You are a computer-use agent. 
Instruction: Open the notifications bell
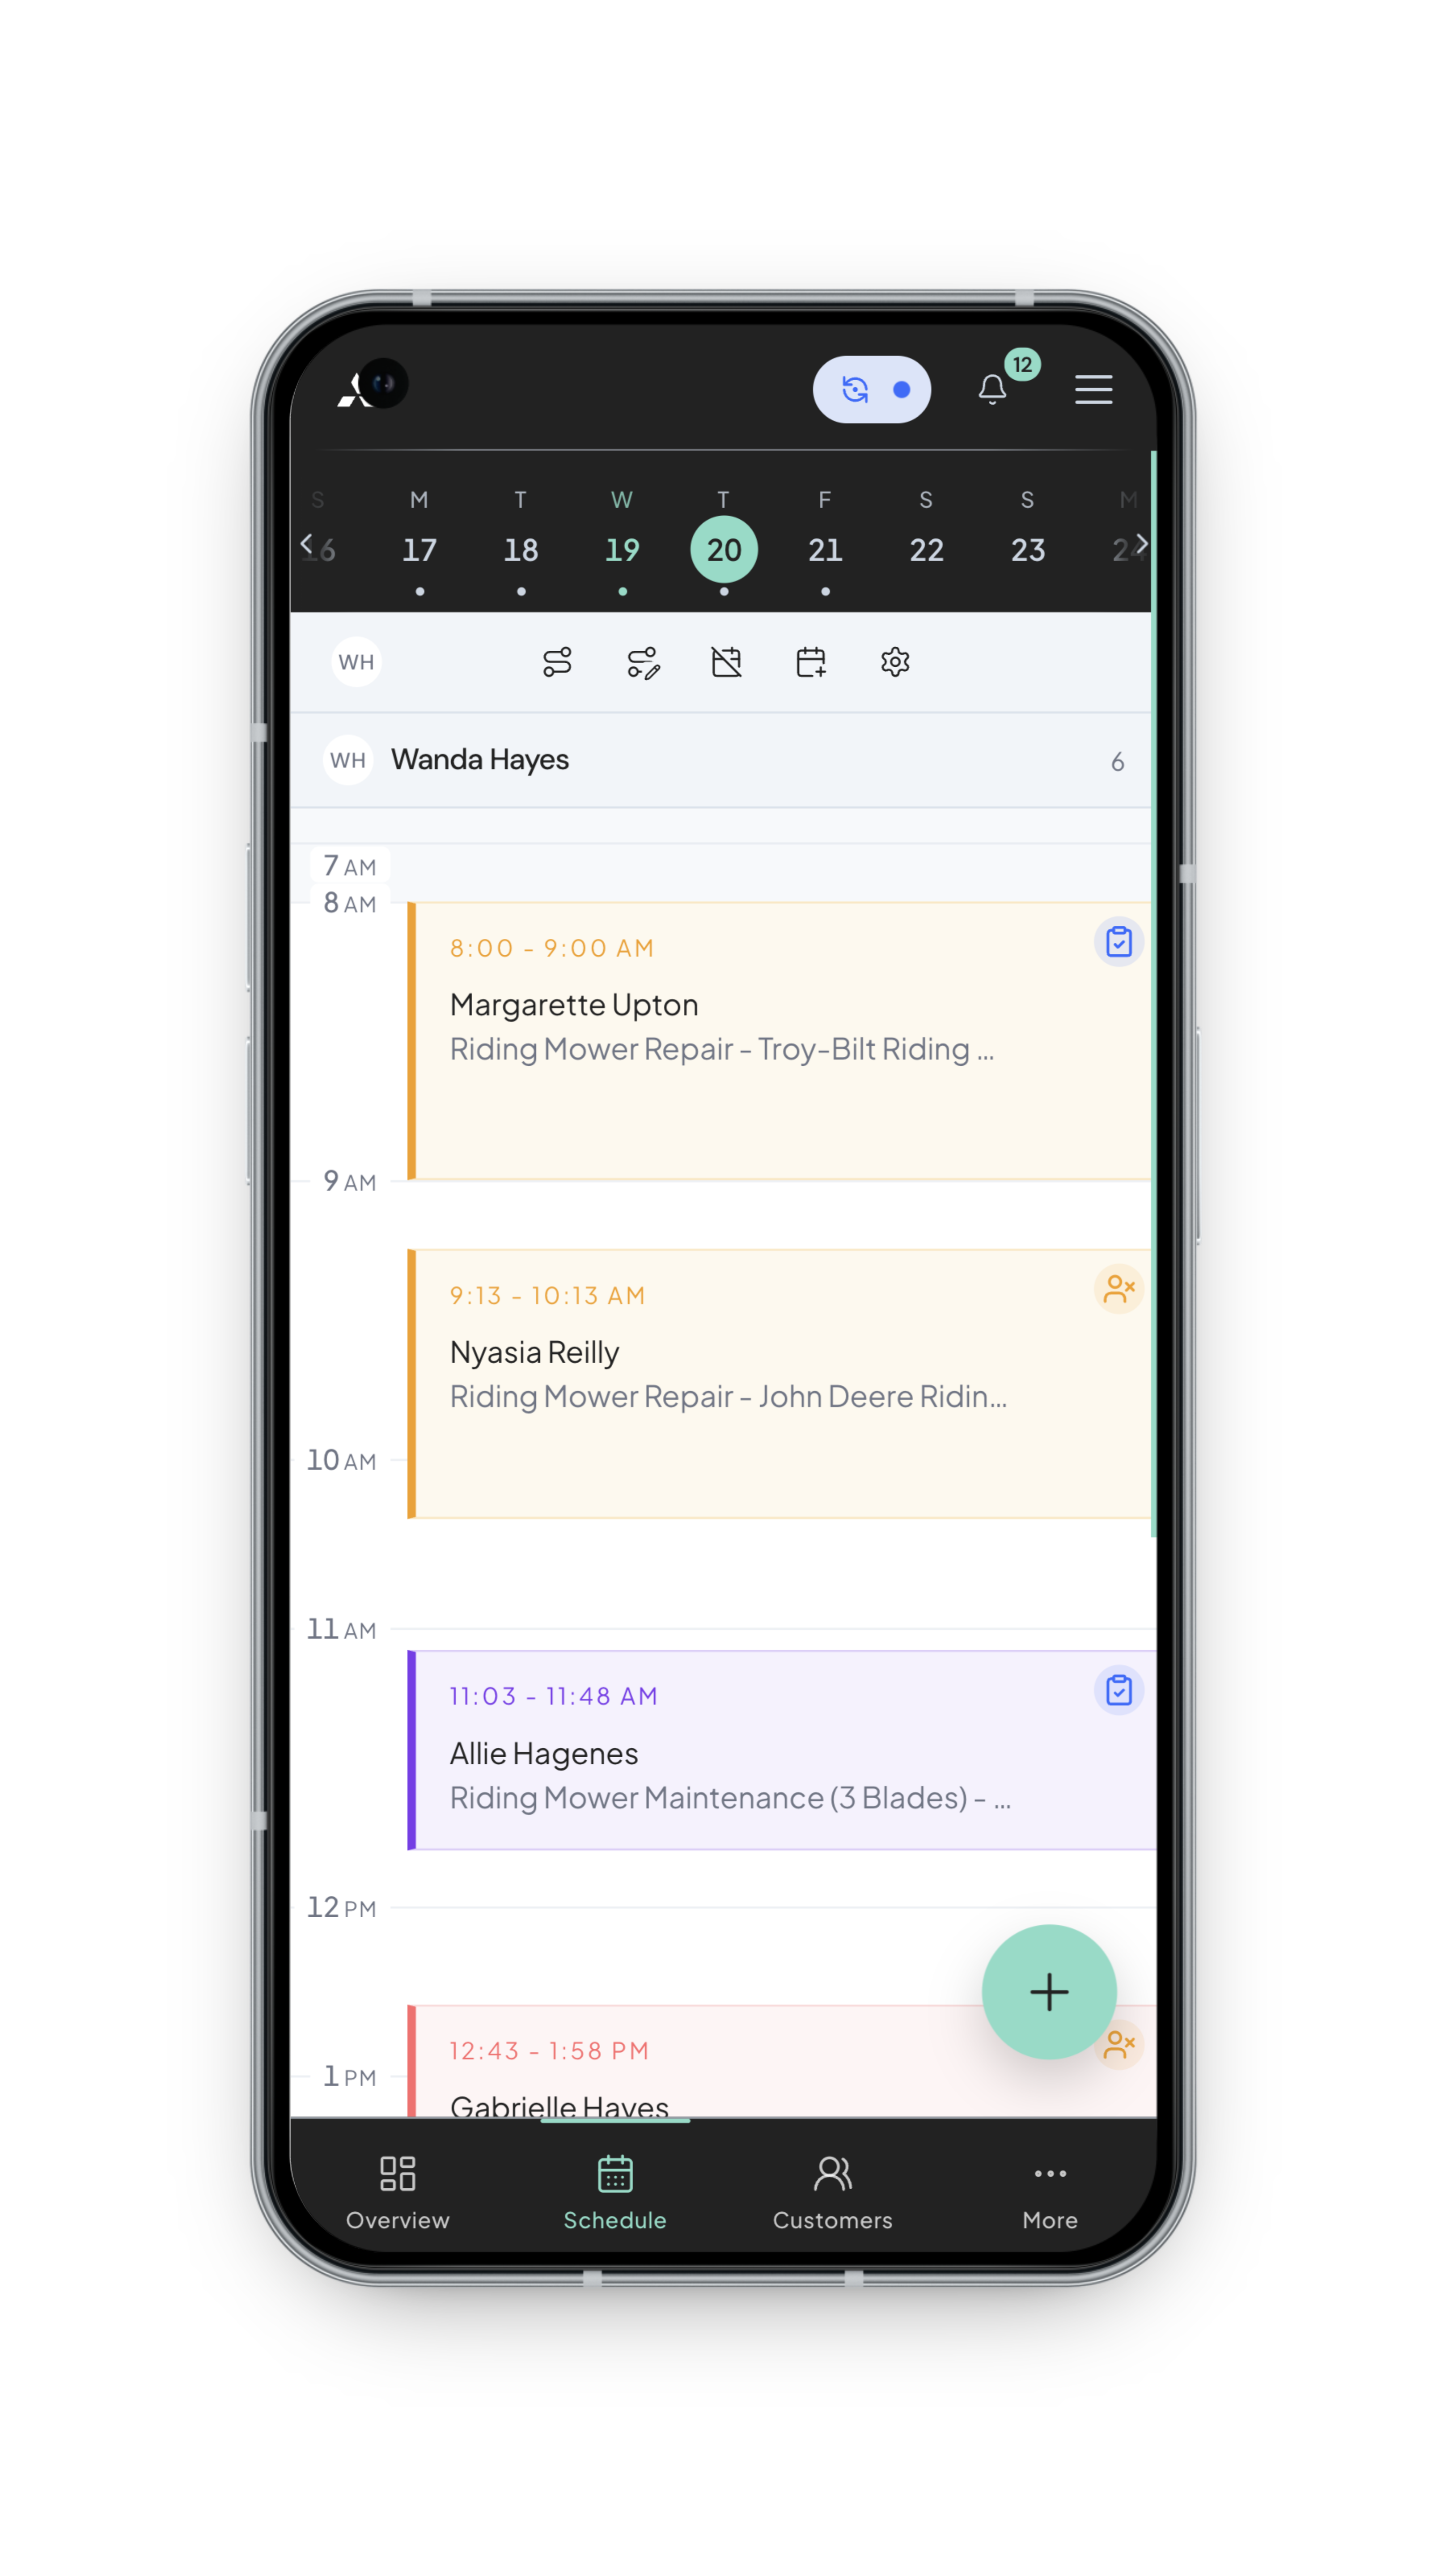click(992, 389)
